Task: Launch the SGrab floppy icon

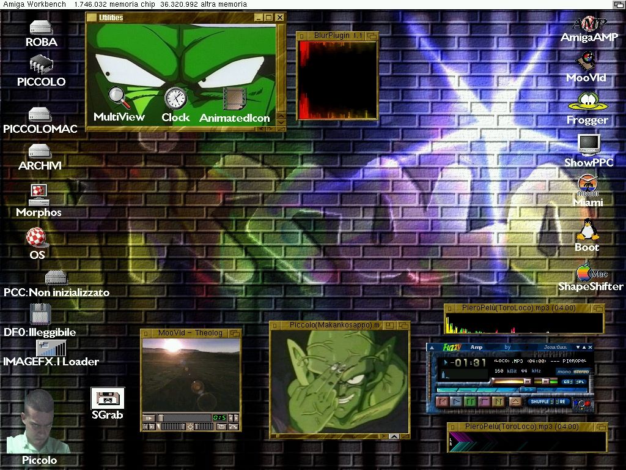Action: point(108,404)
